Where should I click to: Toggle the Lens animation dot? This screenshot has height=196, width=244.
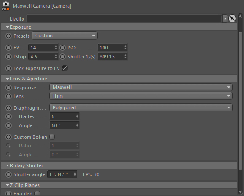[x=9, y=96]
